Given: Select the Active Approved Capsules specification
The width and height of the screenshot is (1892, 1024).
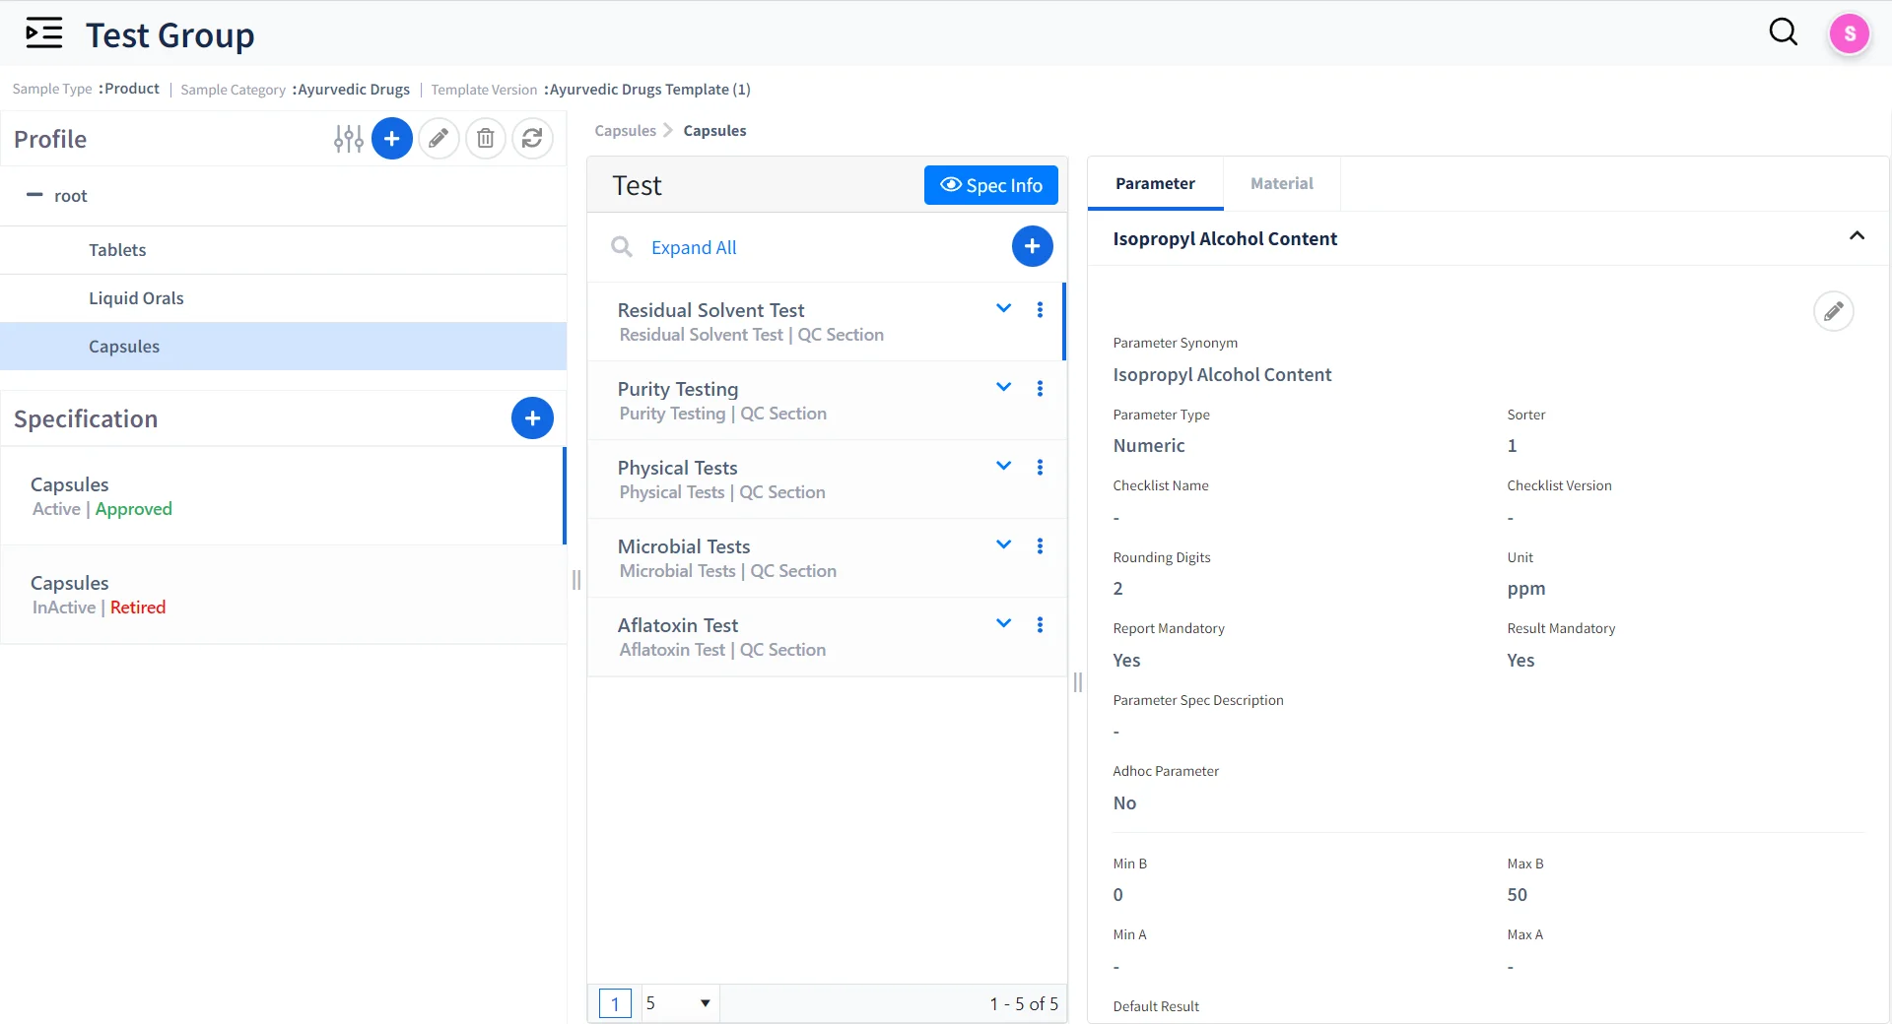Looking at the screenshot, I should click(x=282, y=496).
